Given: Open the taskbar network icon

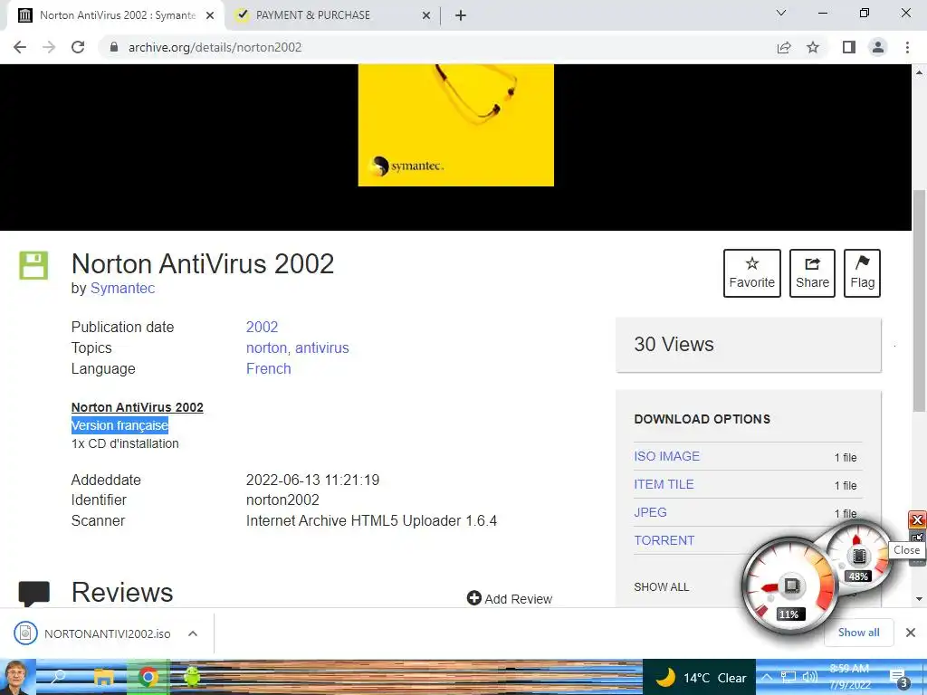Looking at the screenshot, I should tap(788, 677).
